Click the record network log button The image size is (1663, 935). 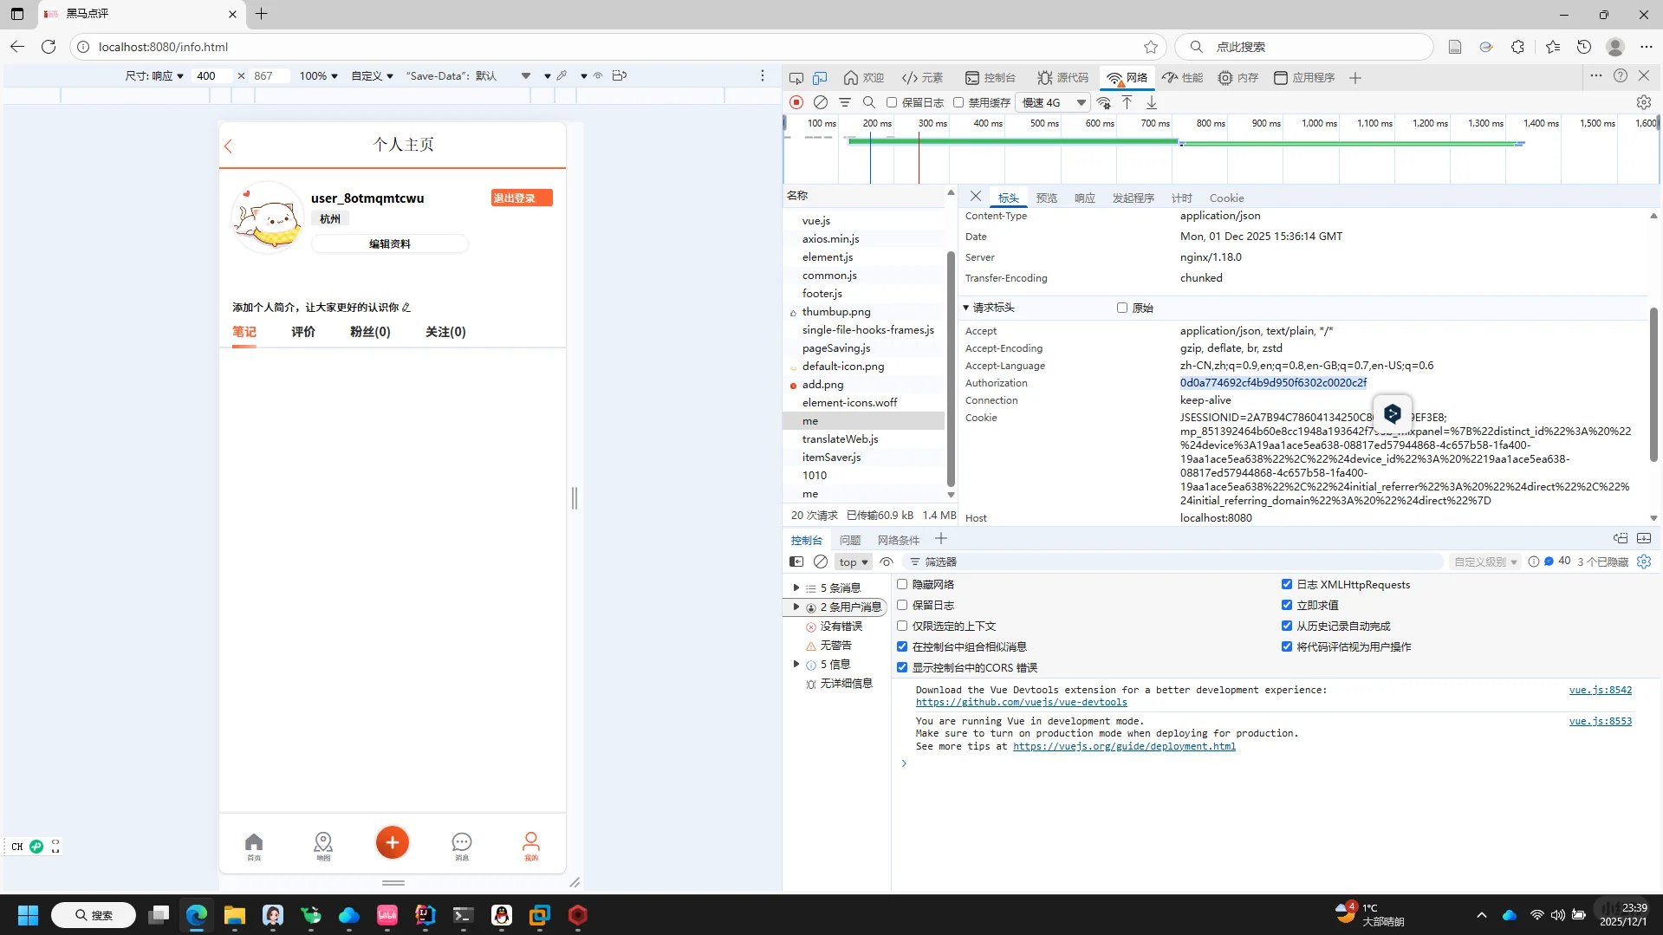point(796,102)
